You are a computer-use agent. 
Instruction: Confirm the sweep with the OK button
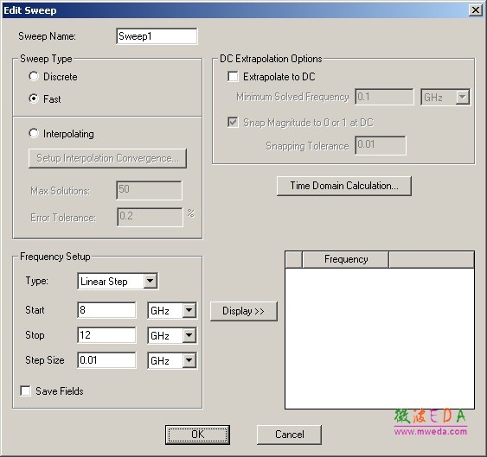197,435
